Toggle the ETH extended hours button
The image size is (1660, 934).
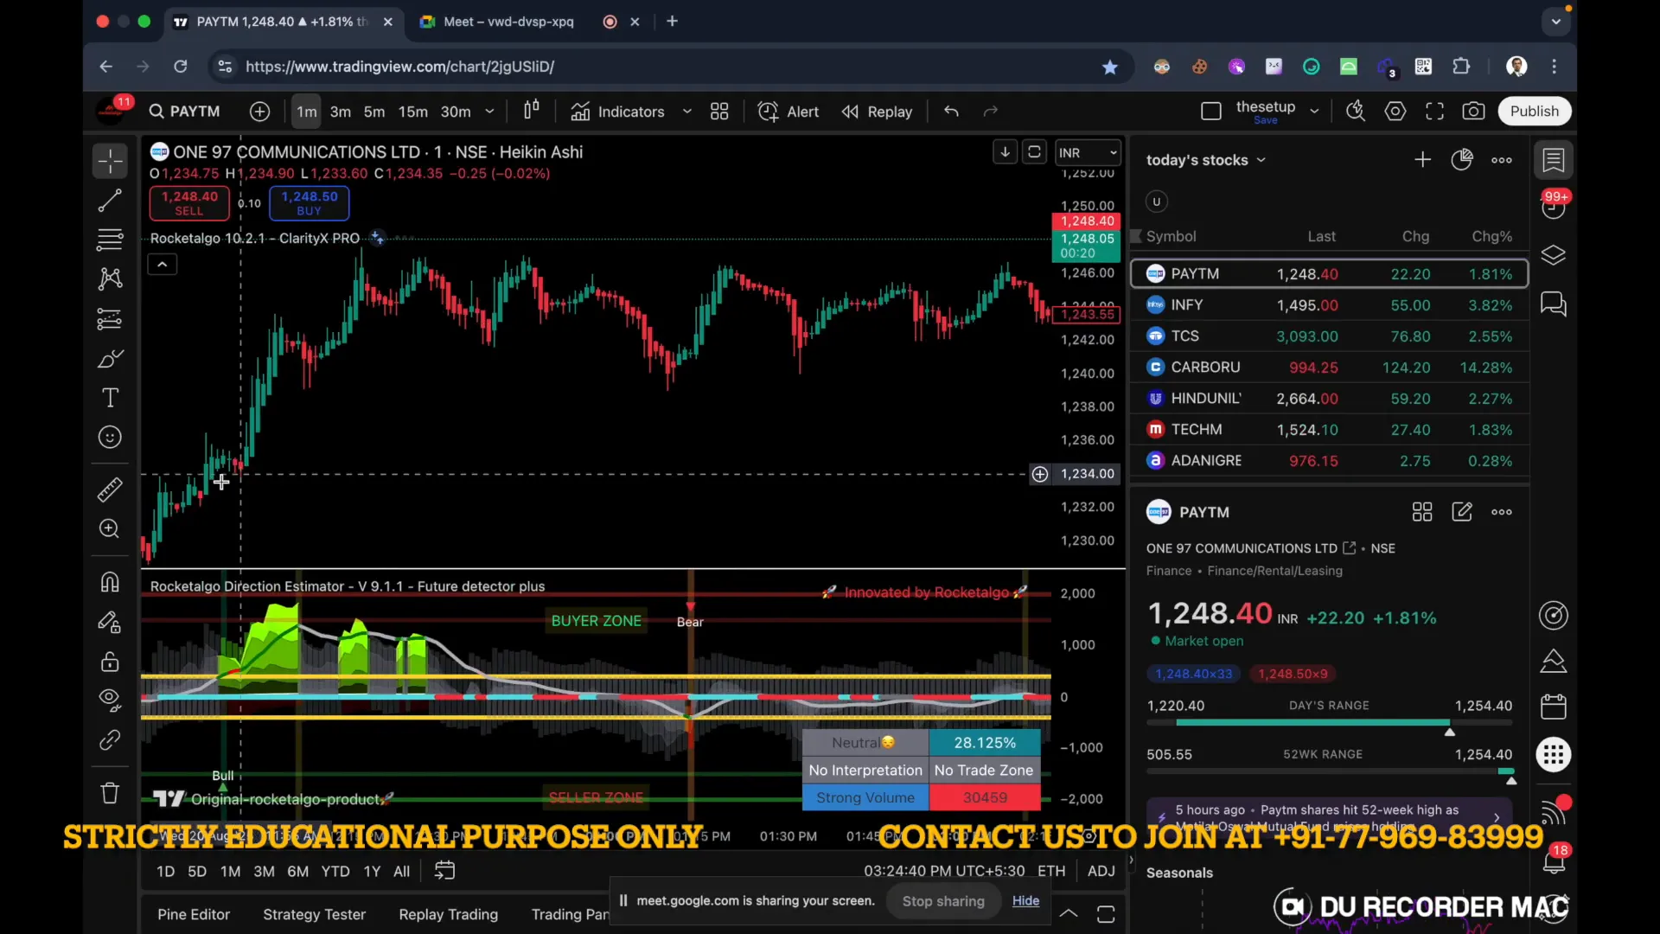click(1051, 872)
